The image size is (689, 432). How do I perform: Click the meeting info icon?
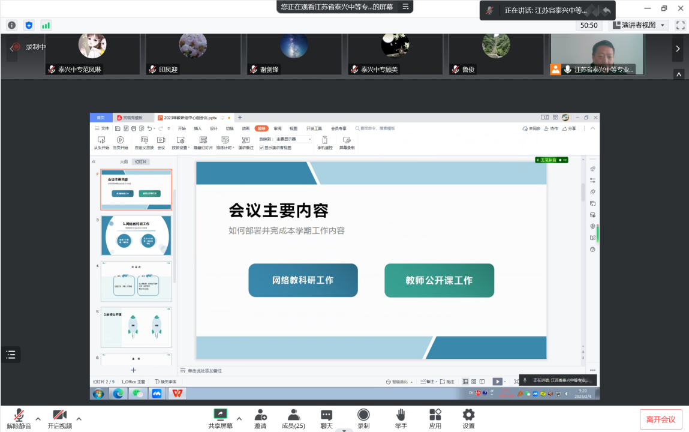(x=11, y=25)
